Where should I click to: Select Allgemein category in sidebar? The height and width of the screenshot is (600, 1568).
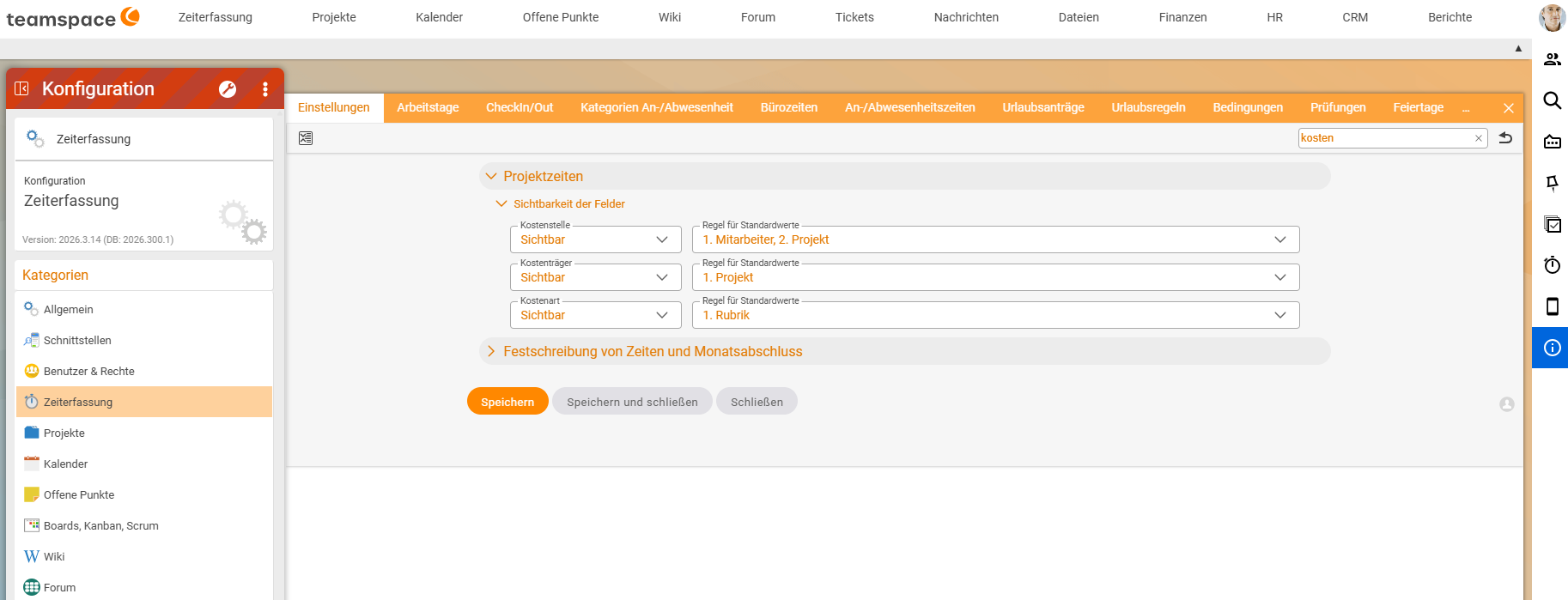pyautogui.click(x=144, y=309)
